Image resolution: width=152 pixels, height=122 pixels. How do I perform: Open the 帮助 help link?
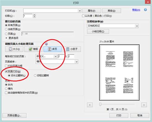coord(136,10)
